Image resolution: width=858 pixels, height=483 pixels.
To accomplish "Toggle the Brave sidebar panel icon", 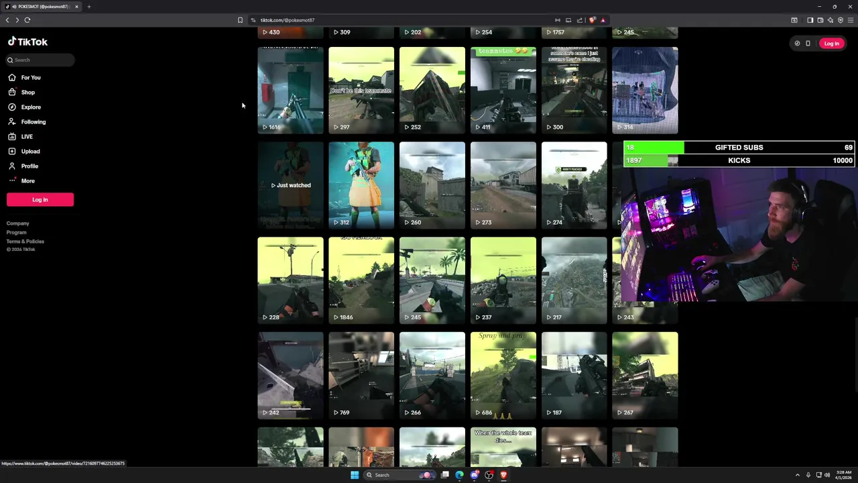I will click(810, 20).
